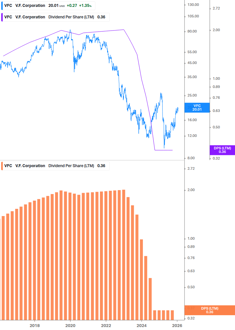Click the purple DPS (LTM) 0.36 axis tag

pyautogui.click(x=222, y=150)
